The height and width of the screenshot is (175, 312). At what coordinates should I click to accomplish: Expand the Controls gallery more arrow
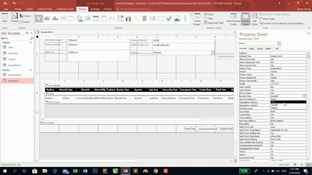click(191, 23)
